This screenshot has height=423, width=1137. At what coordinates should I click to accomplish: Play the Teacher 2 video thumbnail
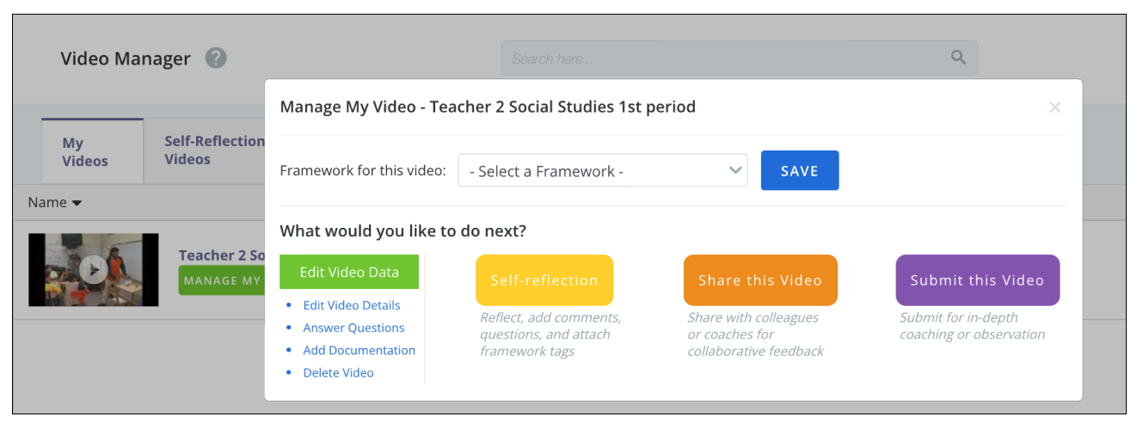tap(93, 270)
